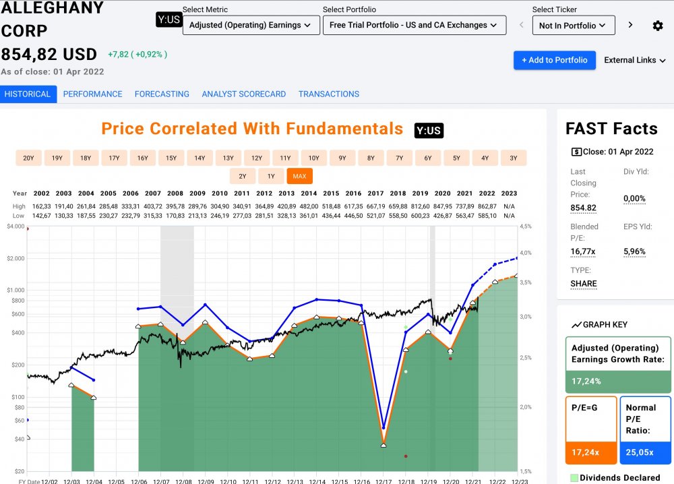Click the Graph Key trend line icon
The image size is (674, 484).
point(576,325)
